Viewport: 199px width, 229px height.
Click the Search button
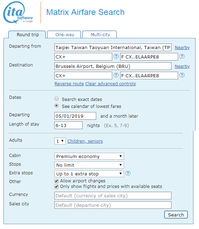pyautogui.click(x=176, y=215)
